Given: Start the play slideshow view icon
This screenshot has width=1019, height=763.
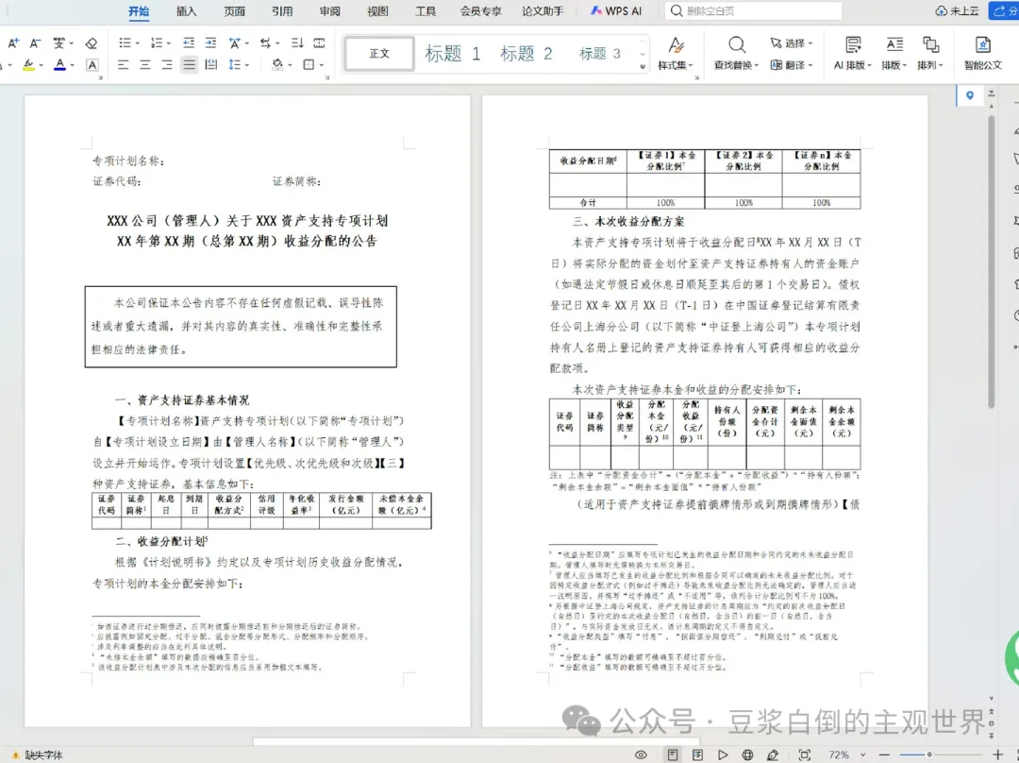Looking at the screenshot, I should pyautogui.click(x=723, y=755).
